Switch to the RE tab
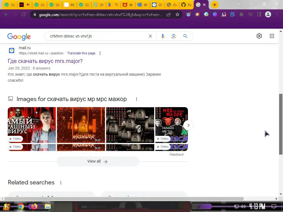 pyautogui.click(x=69, y=5)
